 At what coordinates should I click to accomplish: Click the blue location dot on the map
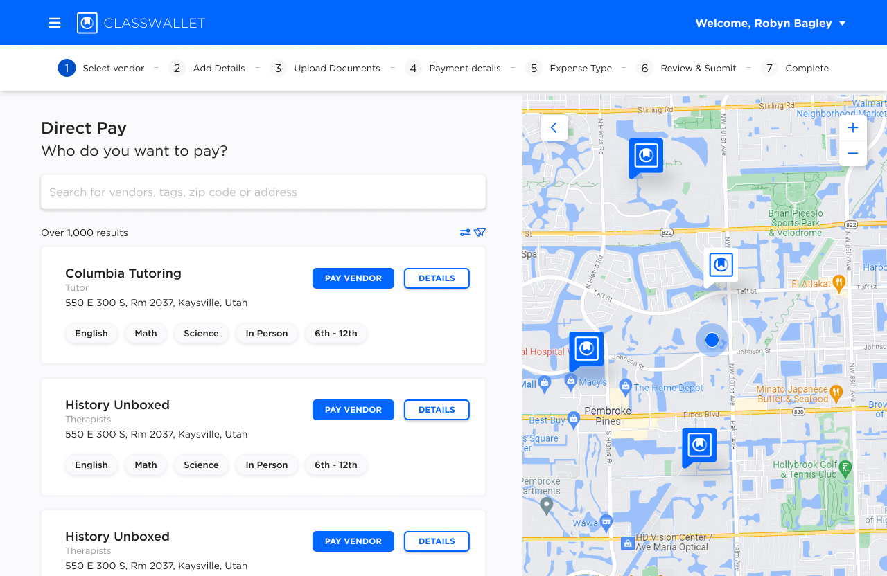coord(712,340)
